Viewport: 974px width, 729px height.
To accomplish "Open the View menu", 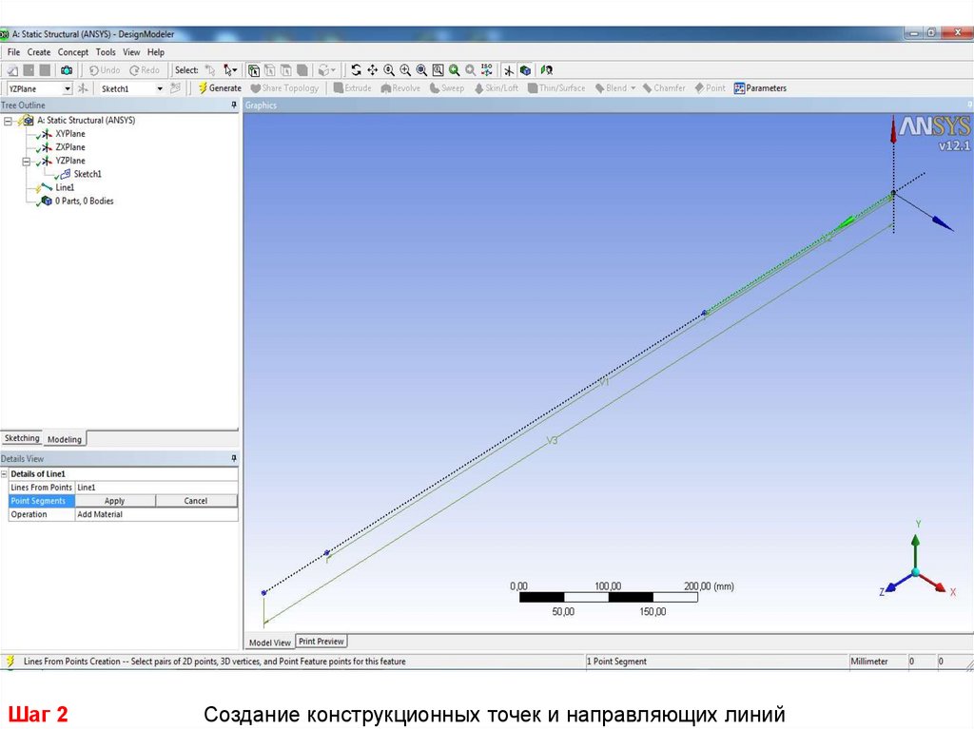I will (x=131, y=52).
